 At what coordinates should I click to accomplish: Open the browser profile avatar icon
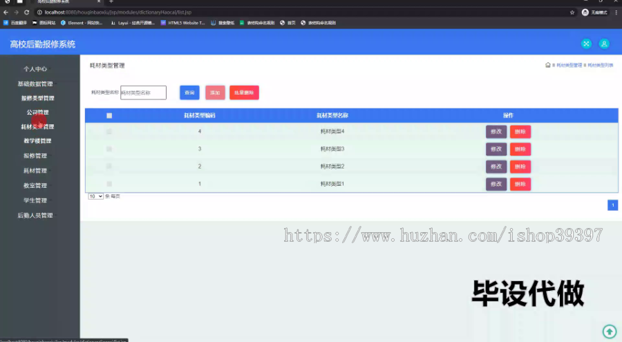[x=585, y=12]
